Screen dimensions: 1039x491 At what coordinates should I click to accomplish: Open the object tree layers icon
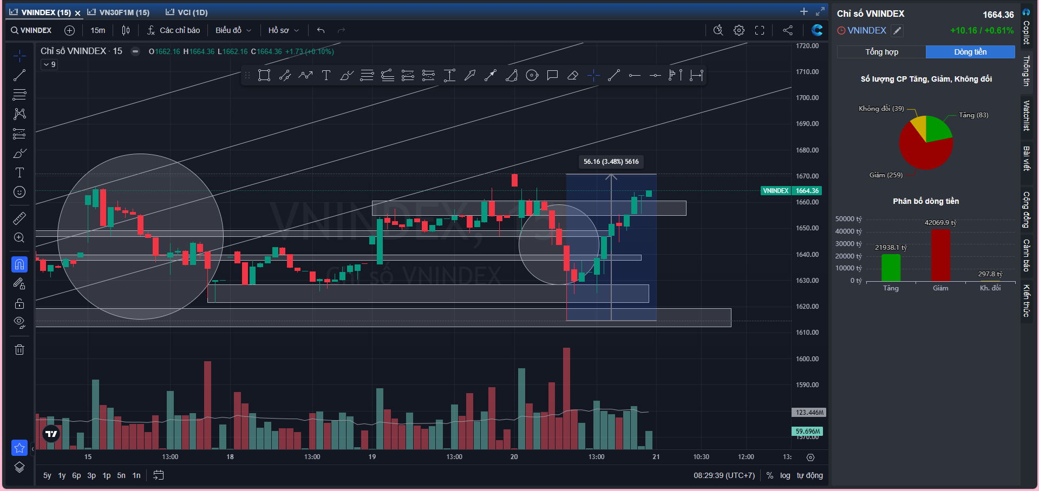click(19, 468)
